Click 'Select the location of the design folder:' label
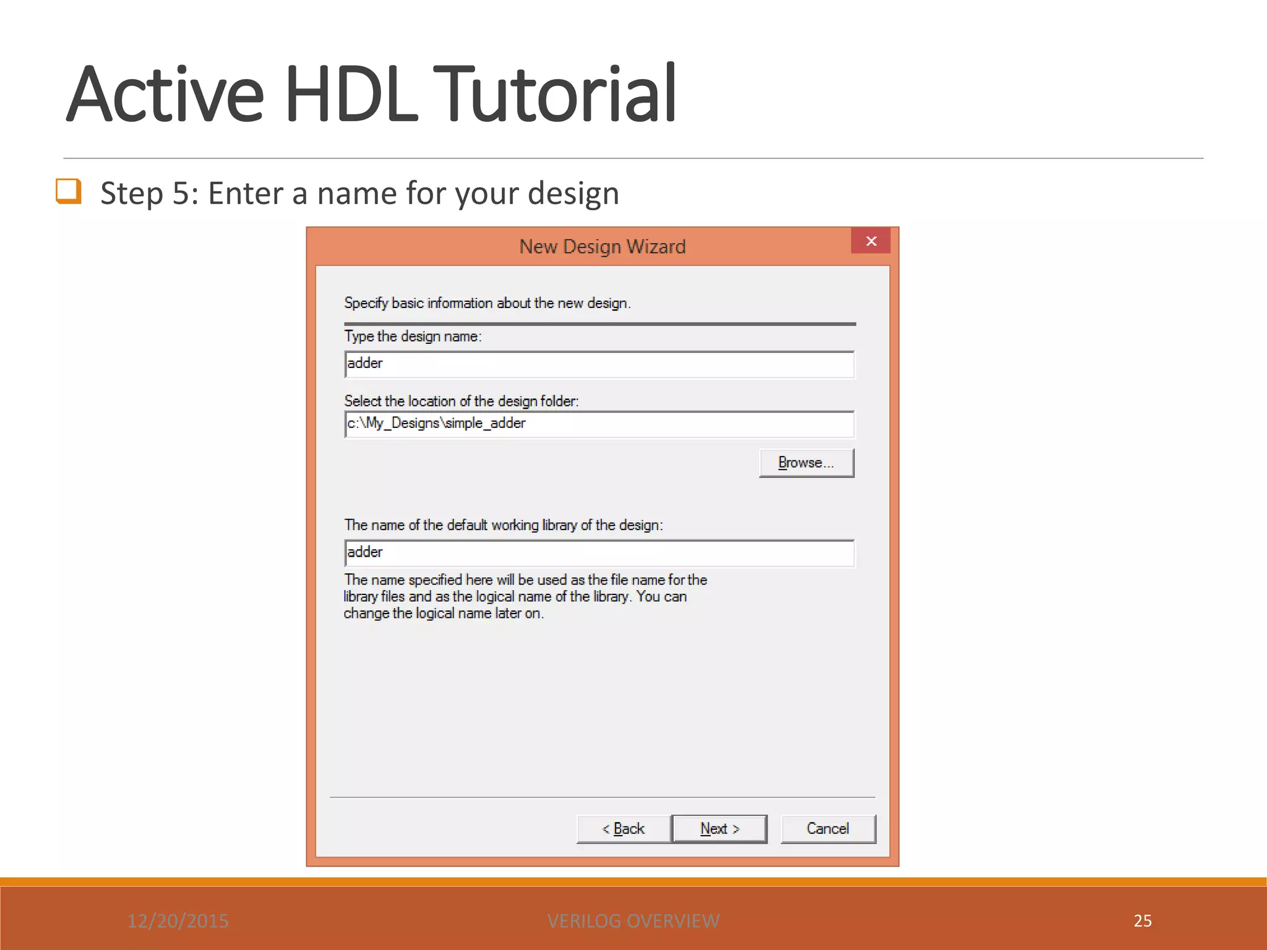 (x=462, y=401)
